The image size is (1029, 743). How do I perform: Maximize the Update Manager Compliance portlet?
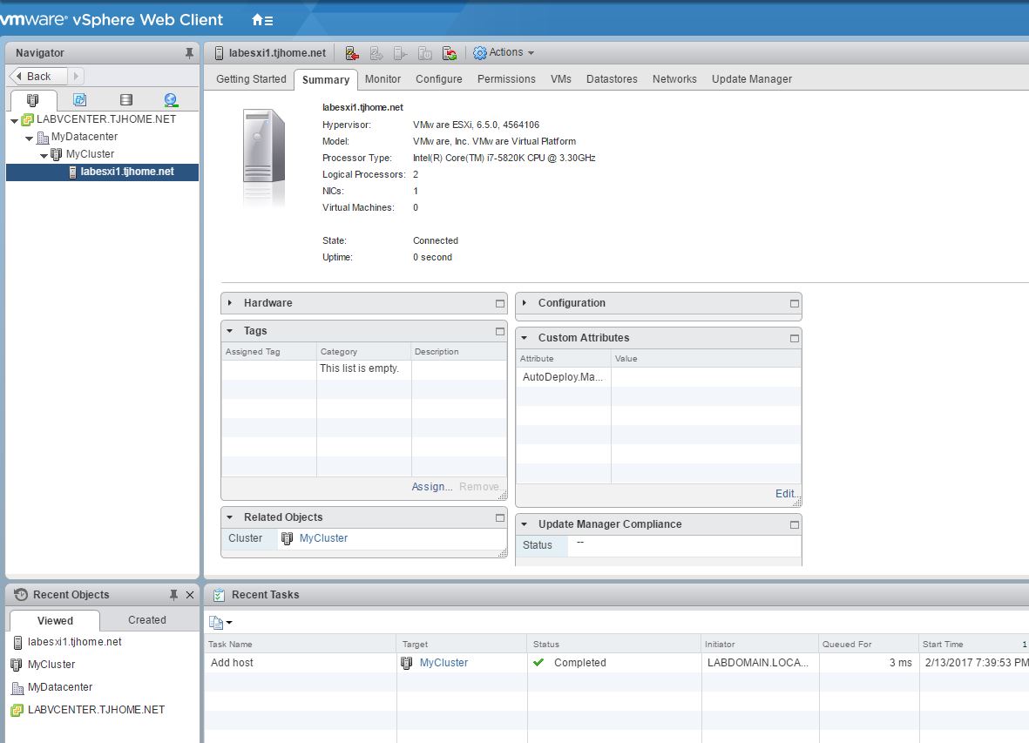pyautogui.click(x=794, y=524)
